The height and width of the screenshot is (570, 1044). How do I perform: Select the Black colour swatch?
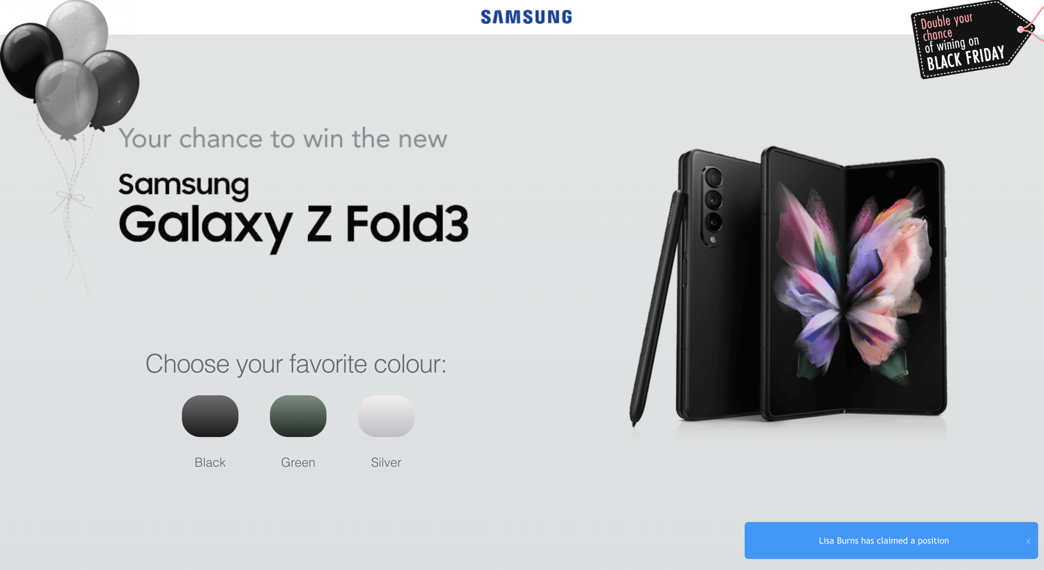click(210, 416)
